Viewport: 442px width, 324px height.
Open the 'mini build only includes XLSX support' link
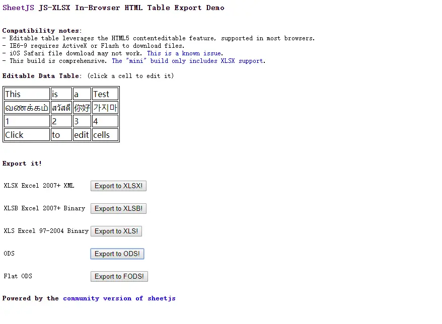tap(188, 61)
